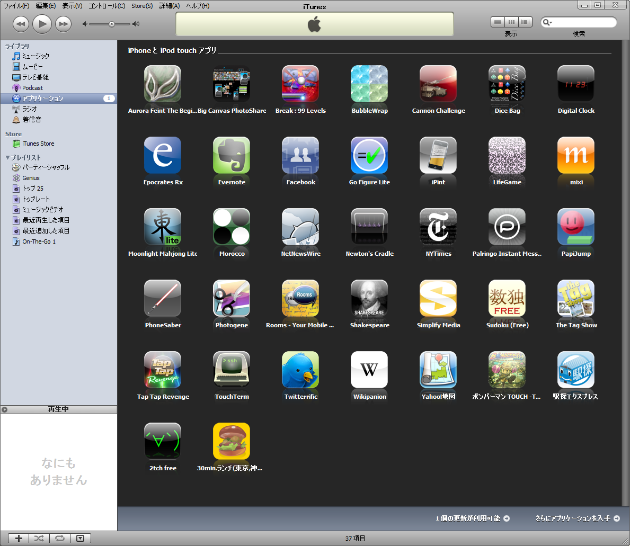Switch to Cover Flow view
Image resolution: width=630 pixels, height=546 pixels.
tap(525, 22)
